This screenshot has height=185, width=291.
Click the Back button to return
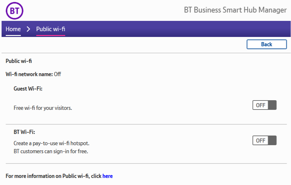[267, 44]
